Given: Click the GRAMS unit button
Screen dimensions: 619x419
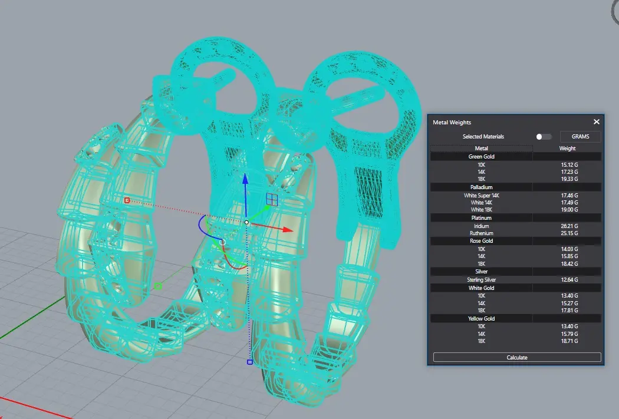Looking at the screenshot, I should (580, 137).
